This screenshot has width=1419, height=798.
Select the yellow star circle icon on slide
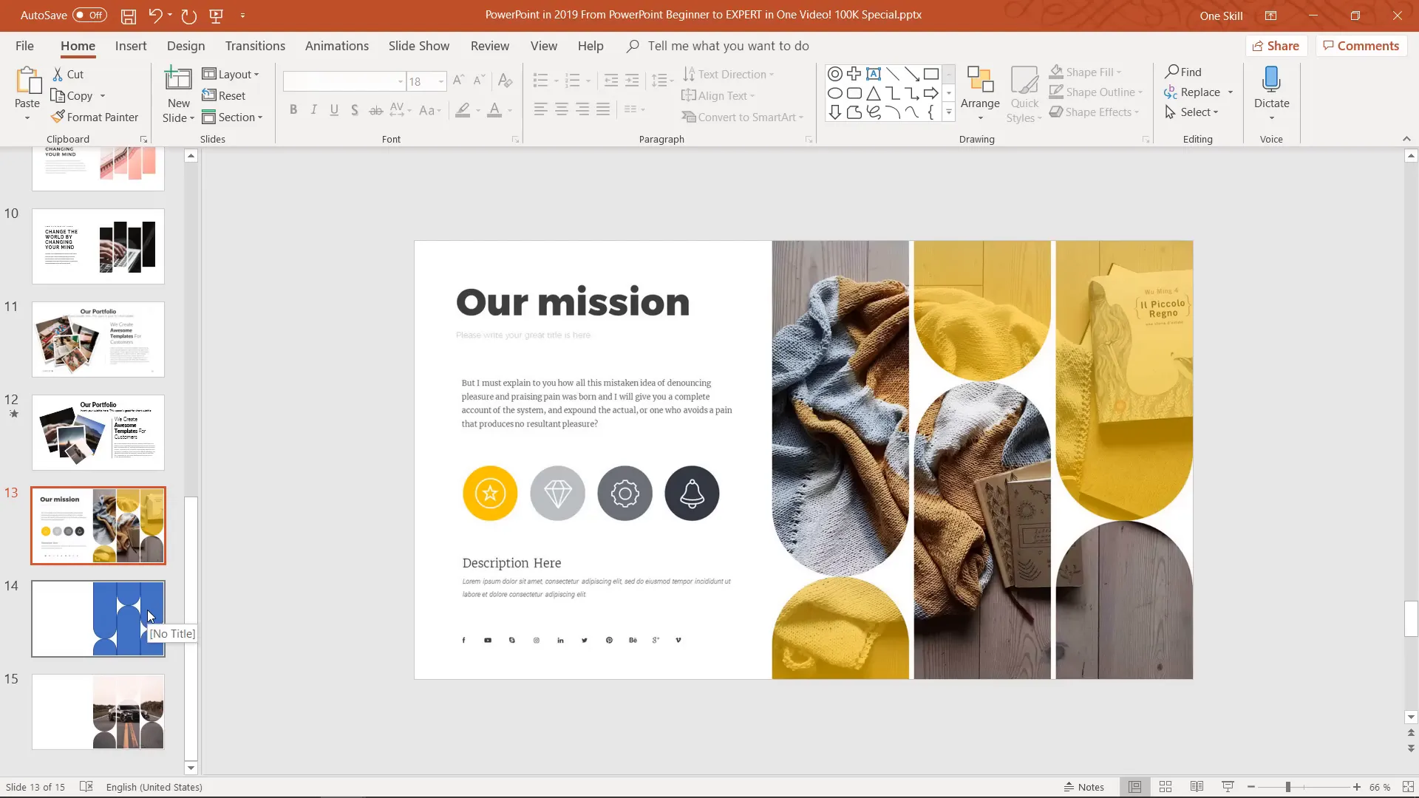490,493
